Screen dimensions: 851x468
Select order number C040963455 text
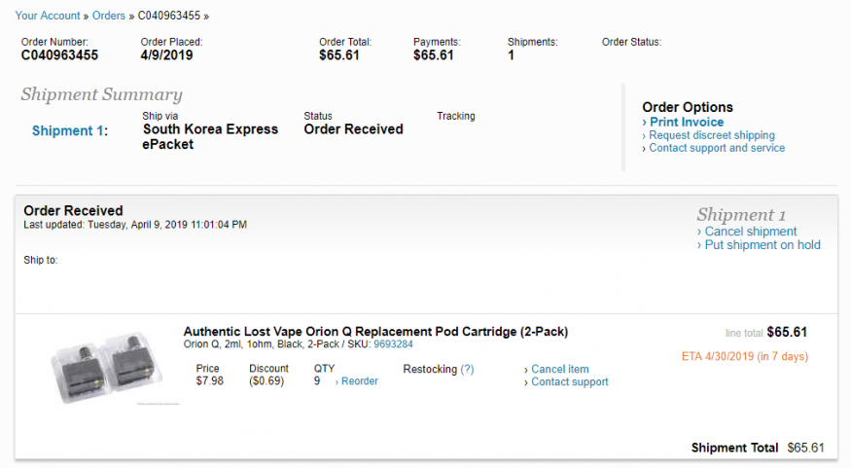[59, 55]
